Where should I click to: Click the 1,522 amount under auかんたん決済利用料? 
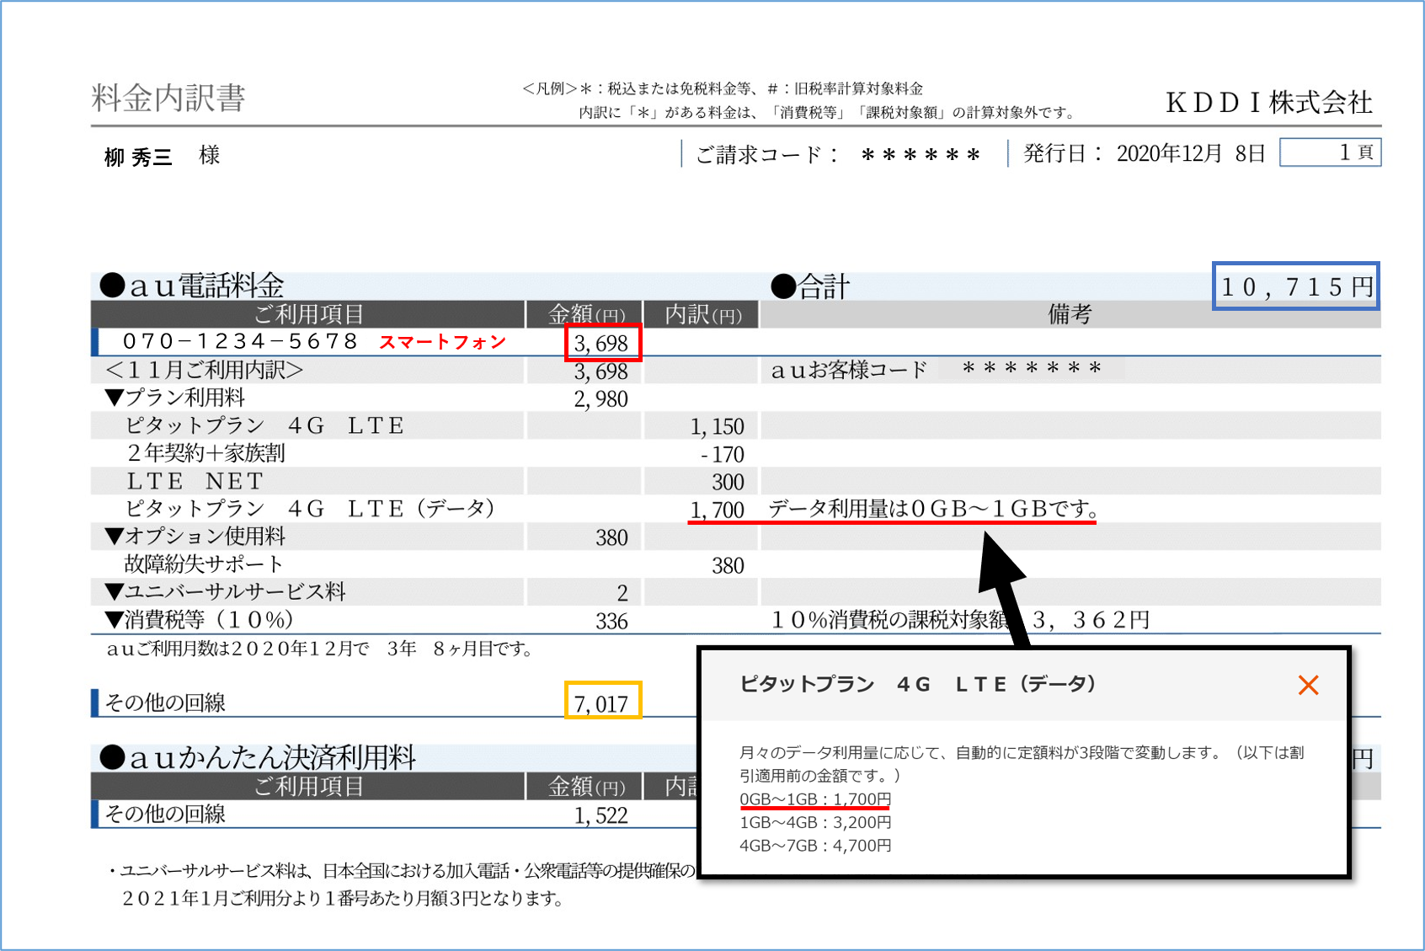601,815
